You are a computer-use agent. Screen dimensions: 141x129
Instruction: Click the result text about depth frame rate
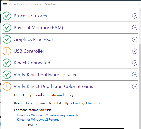tap(64, 103)
